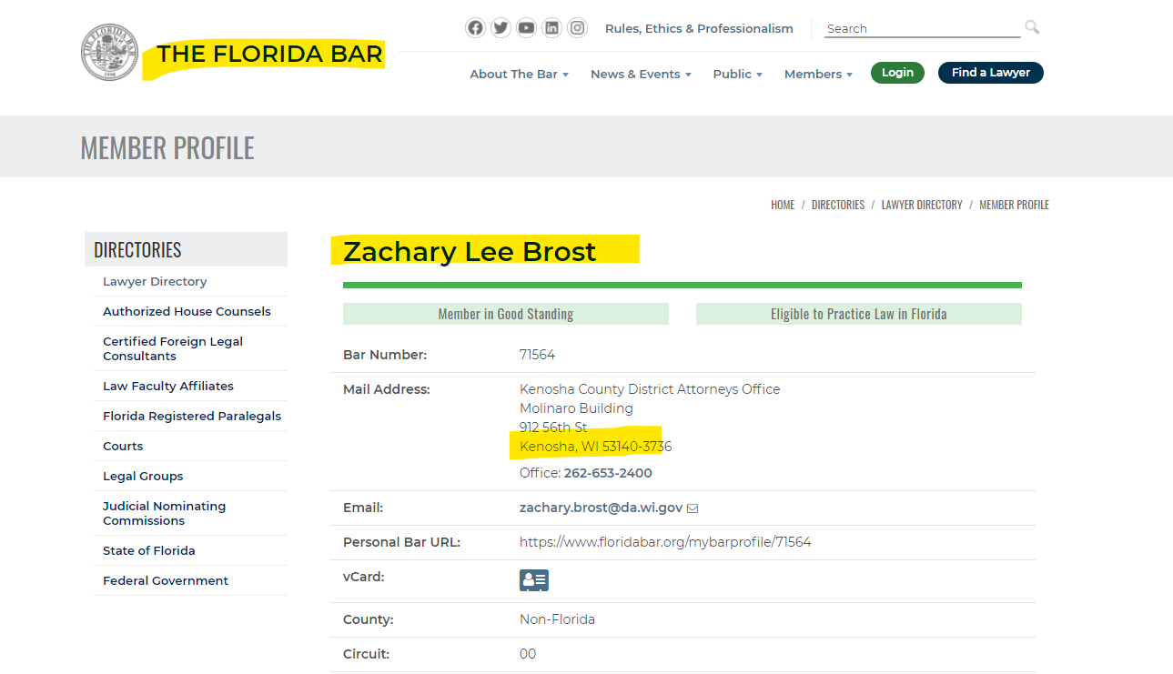Open Law Faculty Affiliates in the sidebar
Image resolution: width=1173 pixels, height=674 pixels.
click(168, 386)
